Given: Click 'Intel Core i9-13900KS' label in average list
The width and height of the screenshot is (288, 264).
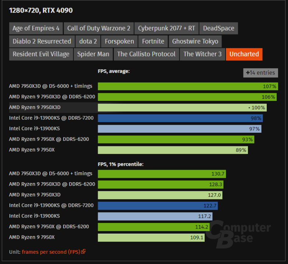Looking at the screenshot, I should tap(35, 128).
